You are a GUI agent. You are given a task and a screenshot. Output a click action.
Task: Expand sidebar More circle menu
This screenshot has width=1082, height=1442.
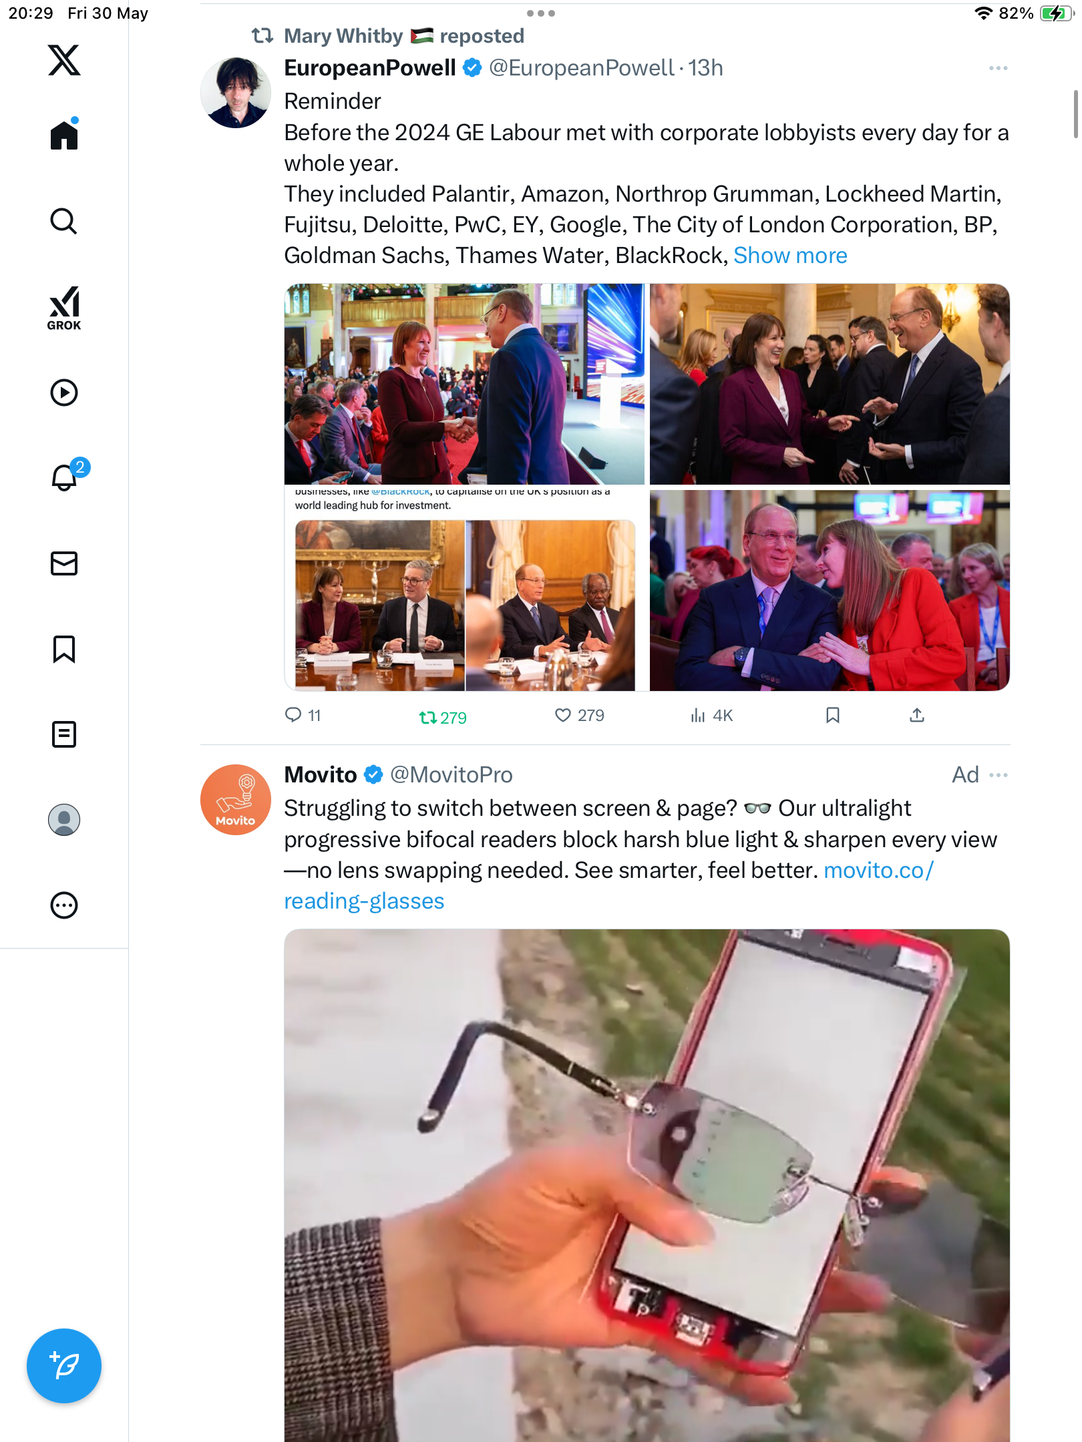pyautogui.click(x=64, y=905)
